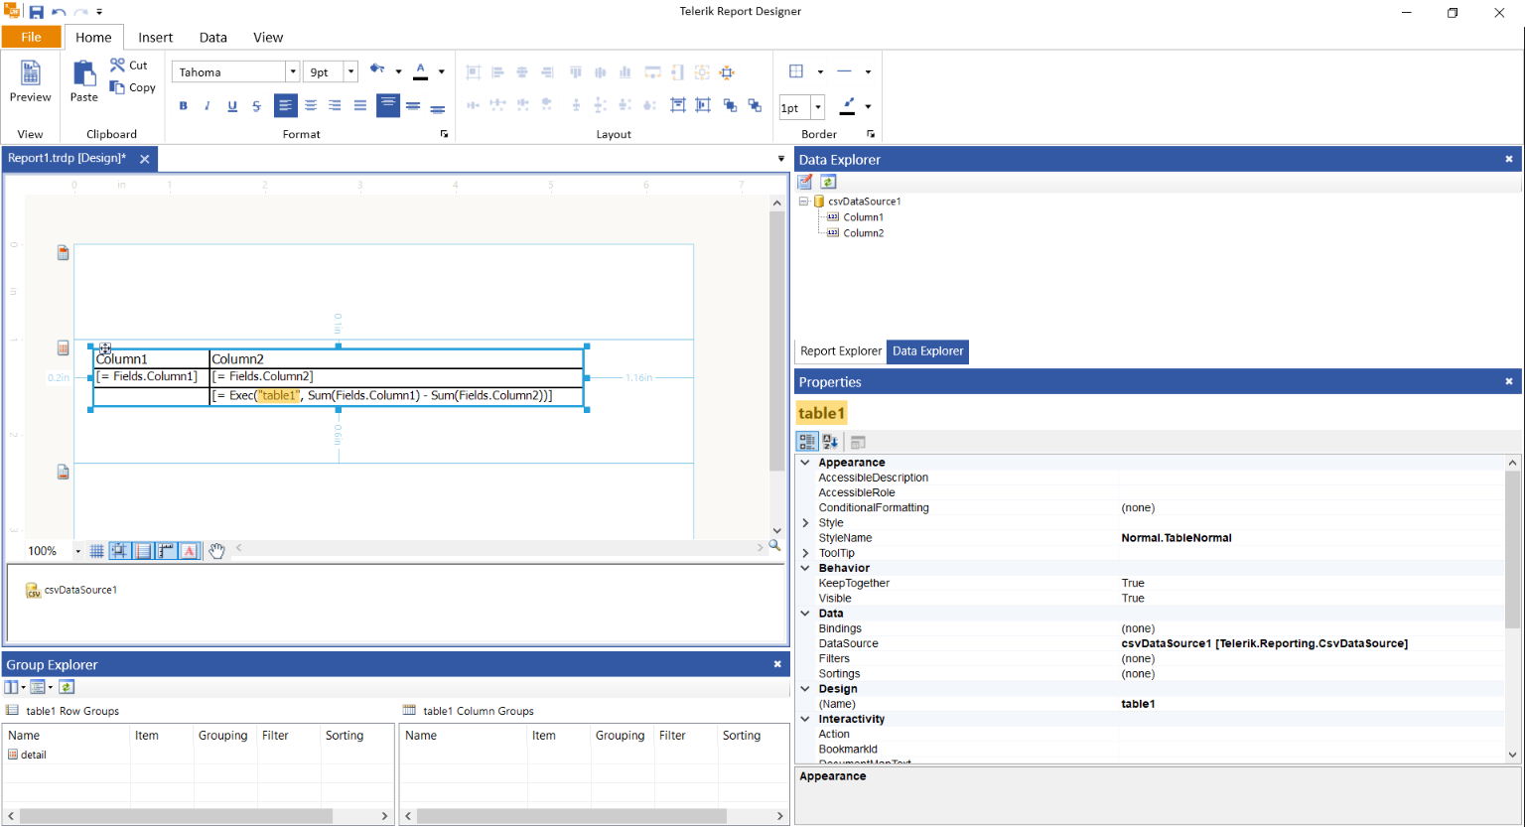
Task: Collapse the csvDataSource1 tree node
Action: [803, 202]
